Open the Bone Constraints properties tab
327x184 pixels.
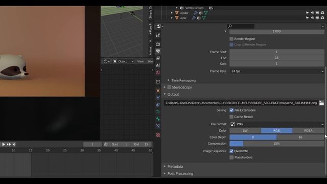pyautogui.click(x=158, y=126)
